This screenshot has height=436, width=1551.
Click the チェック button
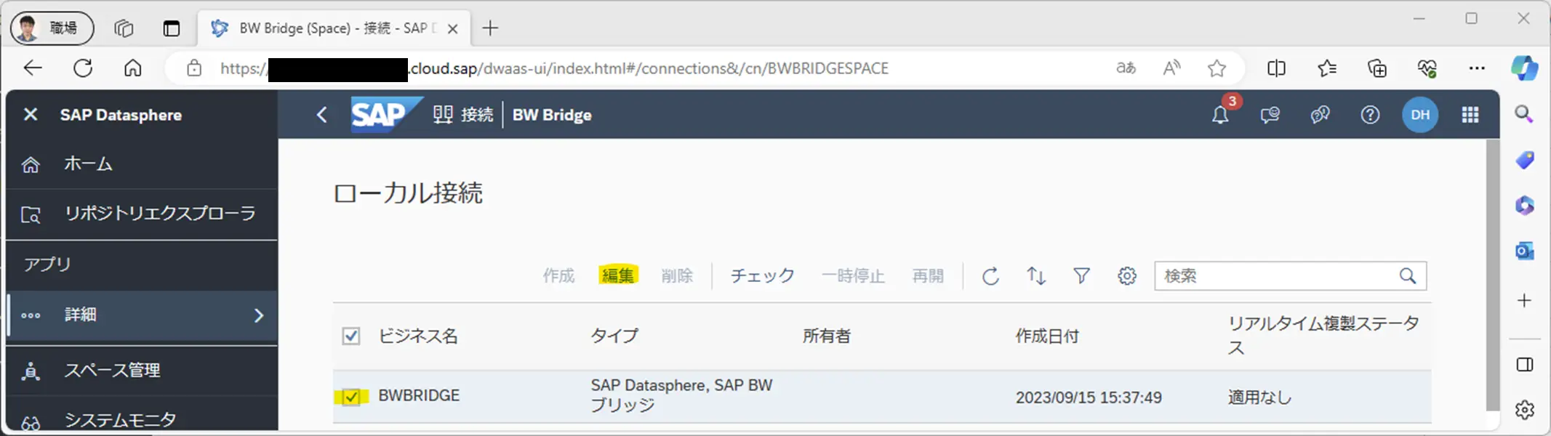762,276
